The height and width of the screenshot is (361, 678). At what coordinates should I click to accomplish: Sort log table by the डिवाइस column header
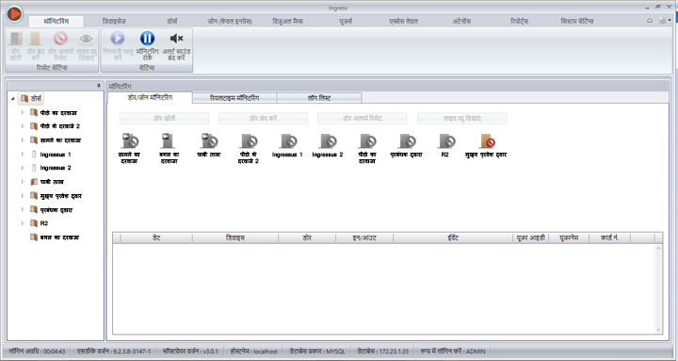coord(235,238)
